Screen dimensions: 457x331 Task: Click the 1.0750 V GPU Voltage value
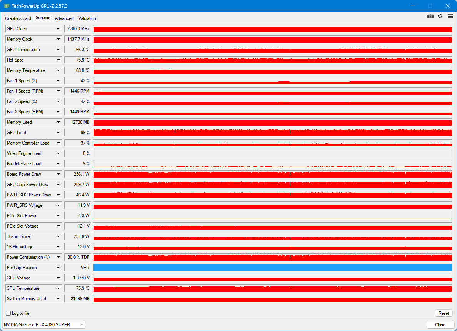click(78, 278)
